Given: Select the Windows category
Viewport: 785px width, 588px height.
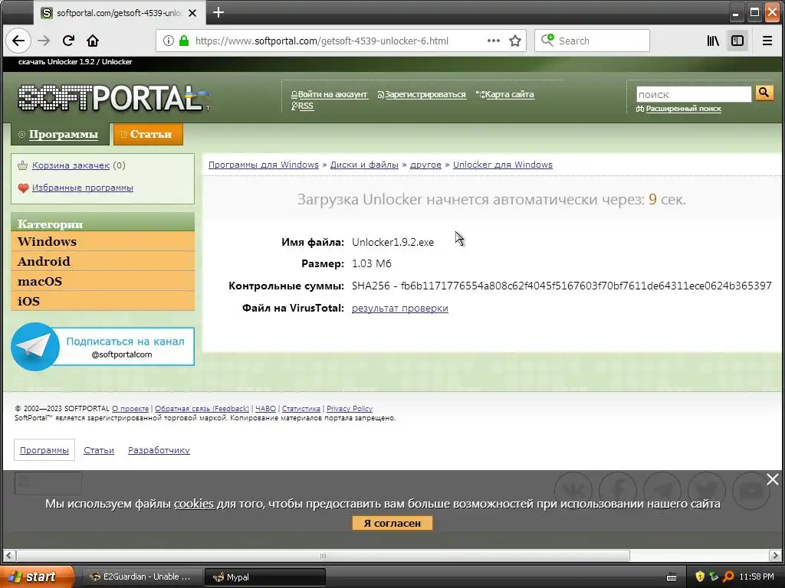Looking at the screenshot, I should (x=103, y=241).
